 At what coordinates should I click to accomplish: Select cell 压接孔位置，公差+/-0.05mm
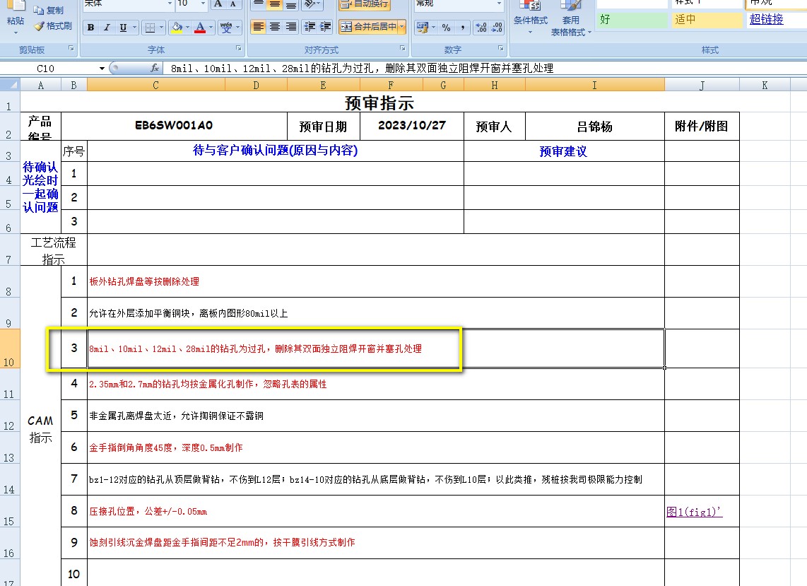376,511
